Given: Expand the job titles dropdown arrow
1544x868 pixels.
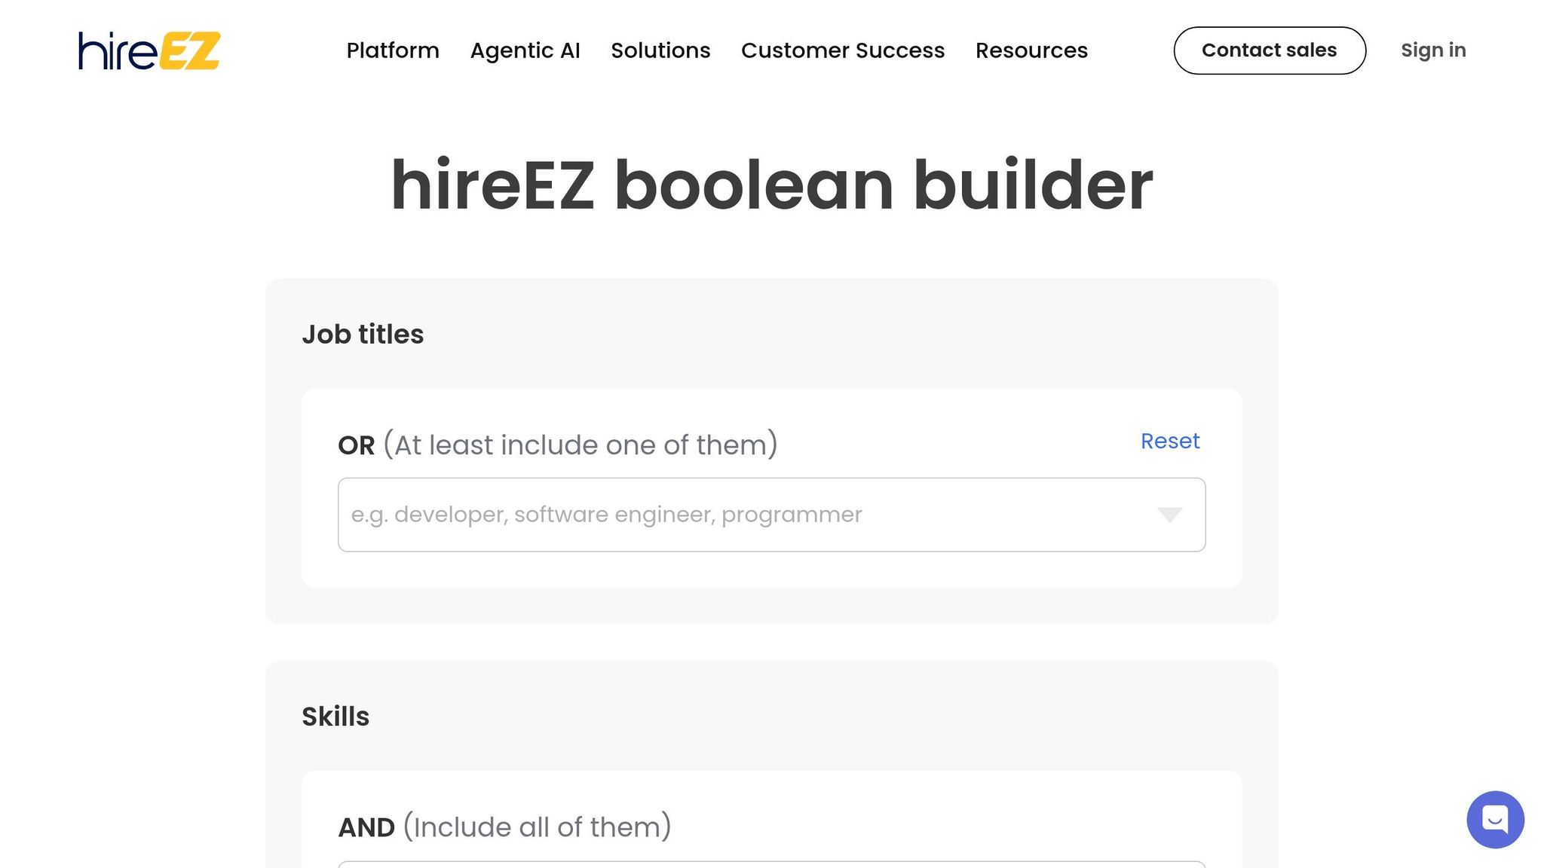Looking at the screenshot, I should tap(1169, 515).
